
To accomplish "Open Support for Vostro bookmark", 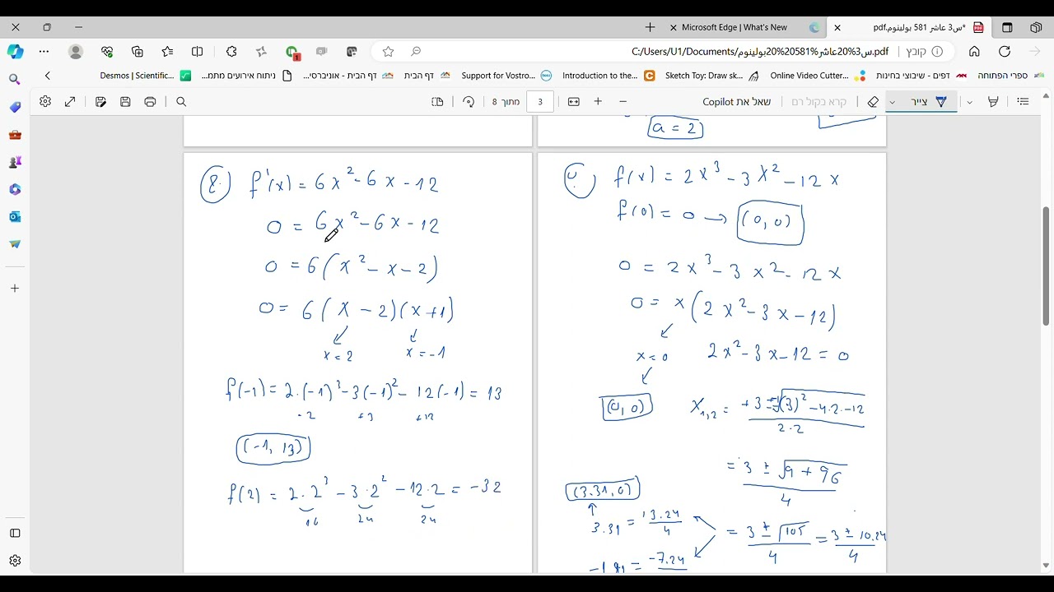I will tap(506, 76).
